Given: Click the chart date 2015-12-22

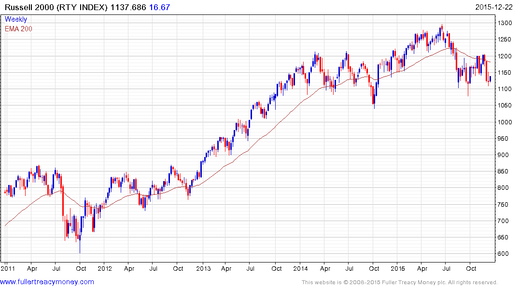Looking at the screenshot, I should click(x=493, y=7).
